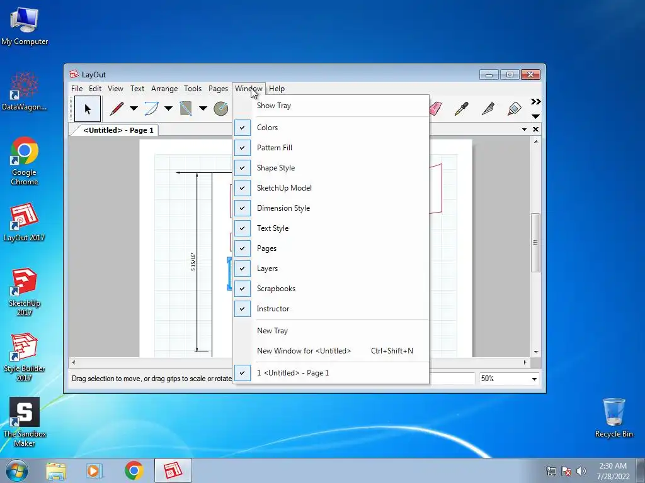Click the horizontal scroll left arrow
Viewport: 645px width, 483px height.
pyautogui.click(x=74, y=362)
